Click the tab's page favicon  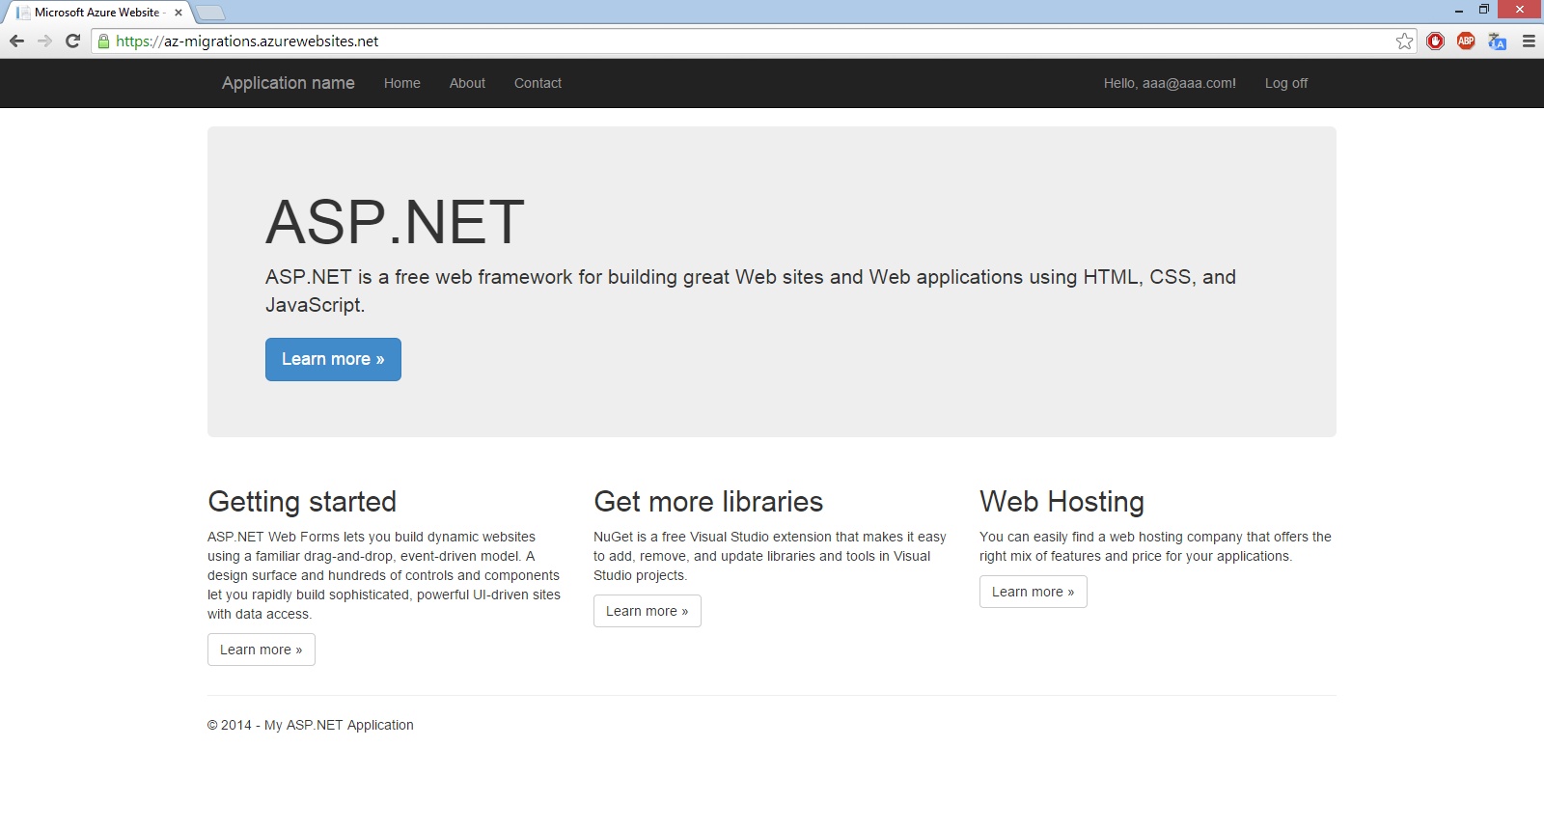click(23, 13)
